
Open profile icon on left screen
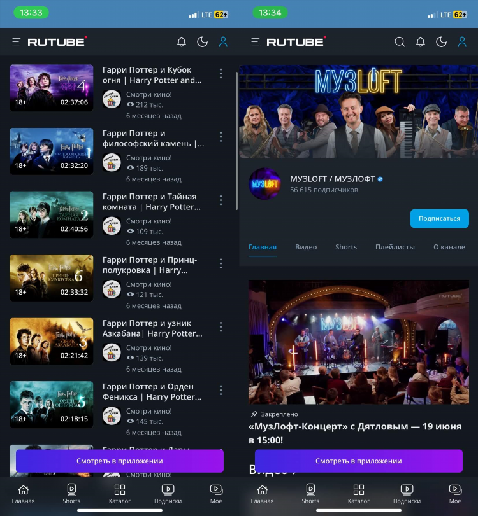click(x=223, y=42)
